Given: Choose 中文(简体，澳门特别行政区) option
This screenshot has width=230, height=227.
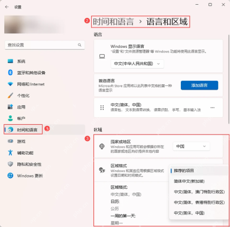Looking at the screenshot, I should click(199, 192).
